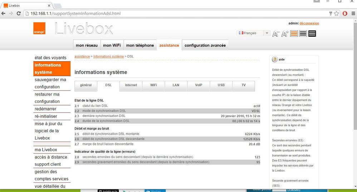Image resolution: width=357 pixels, height=192 pixels.
Task: Select the assistance tab
Action: (x=169, y=45)
